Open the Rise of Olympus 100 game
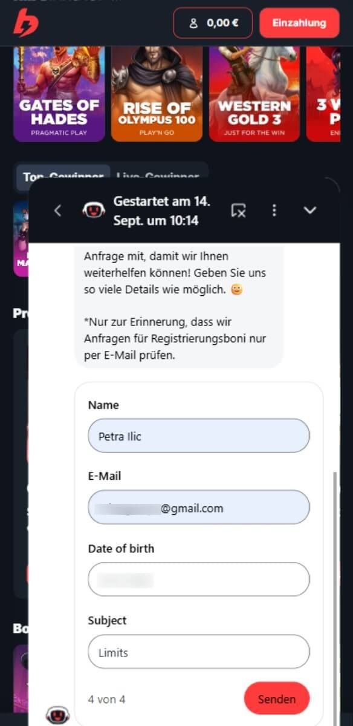353x726 pixels. [x=157, y=94]
